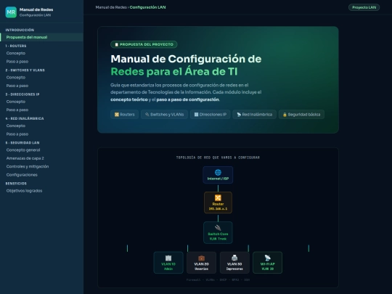The height and width of the screenshot is (294, 392).
Task: Open Paso a paso under Switches y VLANs
Action: tap(17, 86)
